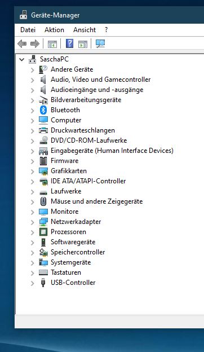Open the question mark help menu

tap(106, 30)
